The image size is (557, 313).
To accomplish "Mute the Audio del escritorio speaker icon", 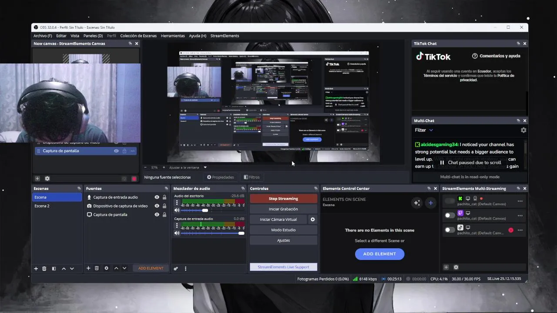I will (177, 210).
